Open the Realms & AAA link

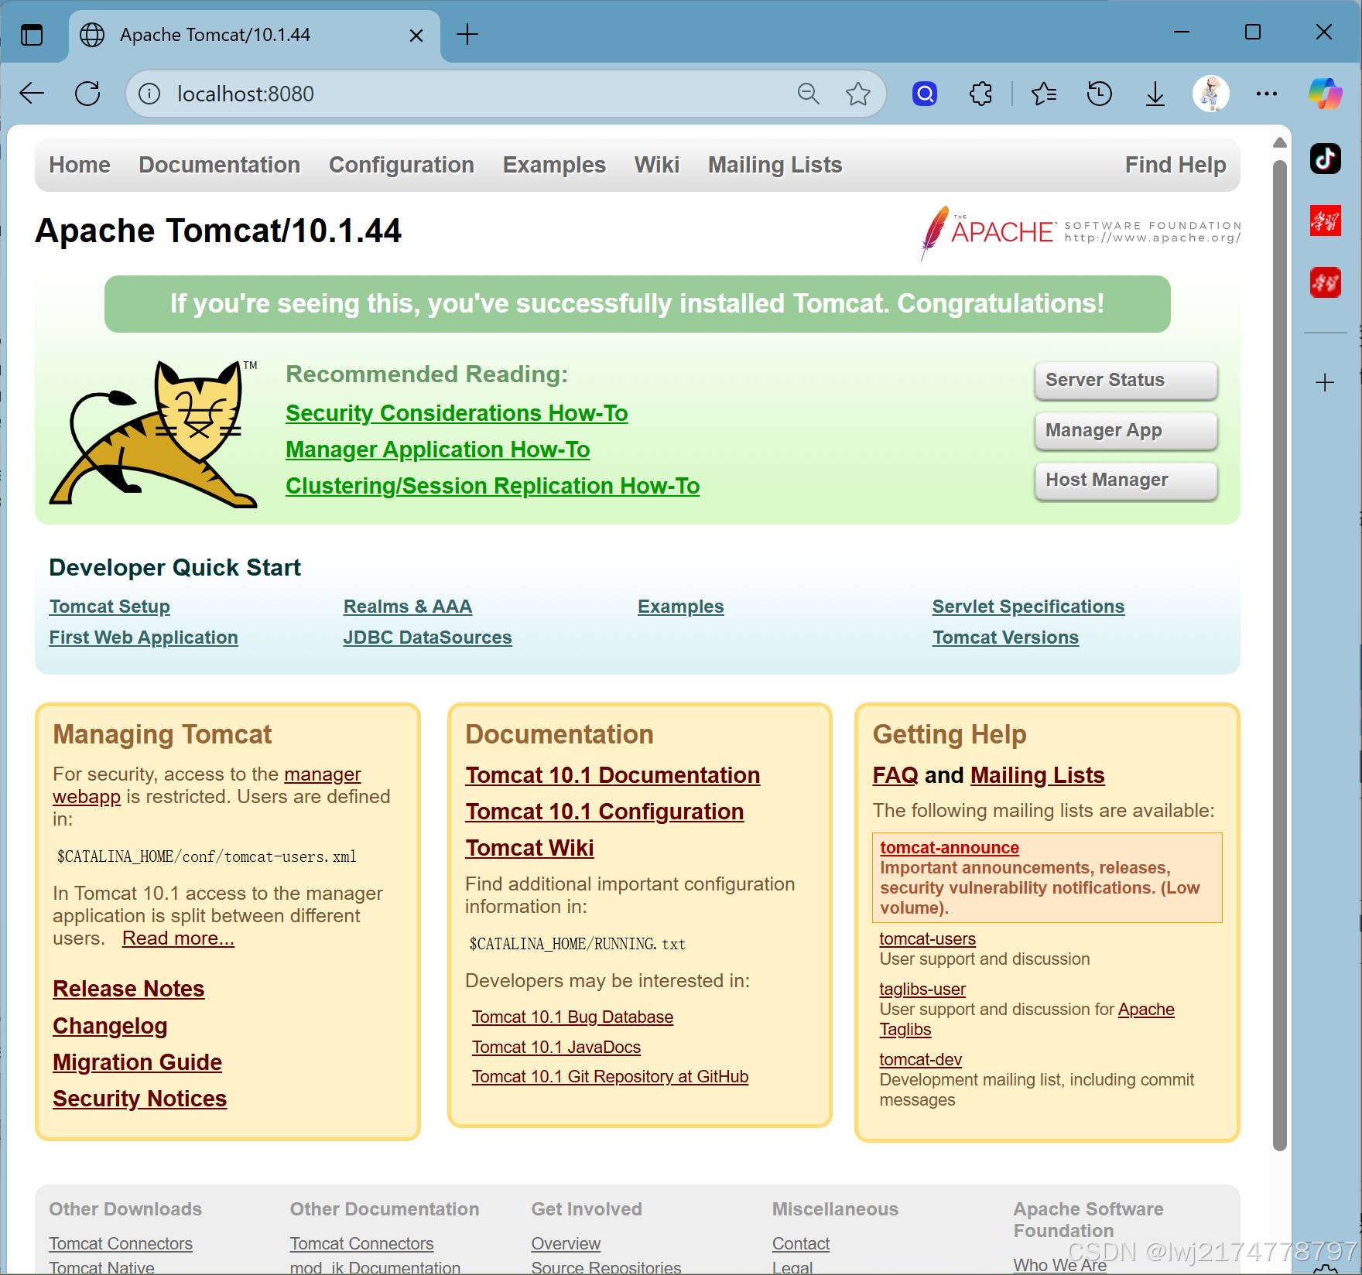click(408, 607)
